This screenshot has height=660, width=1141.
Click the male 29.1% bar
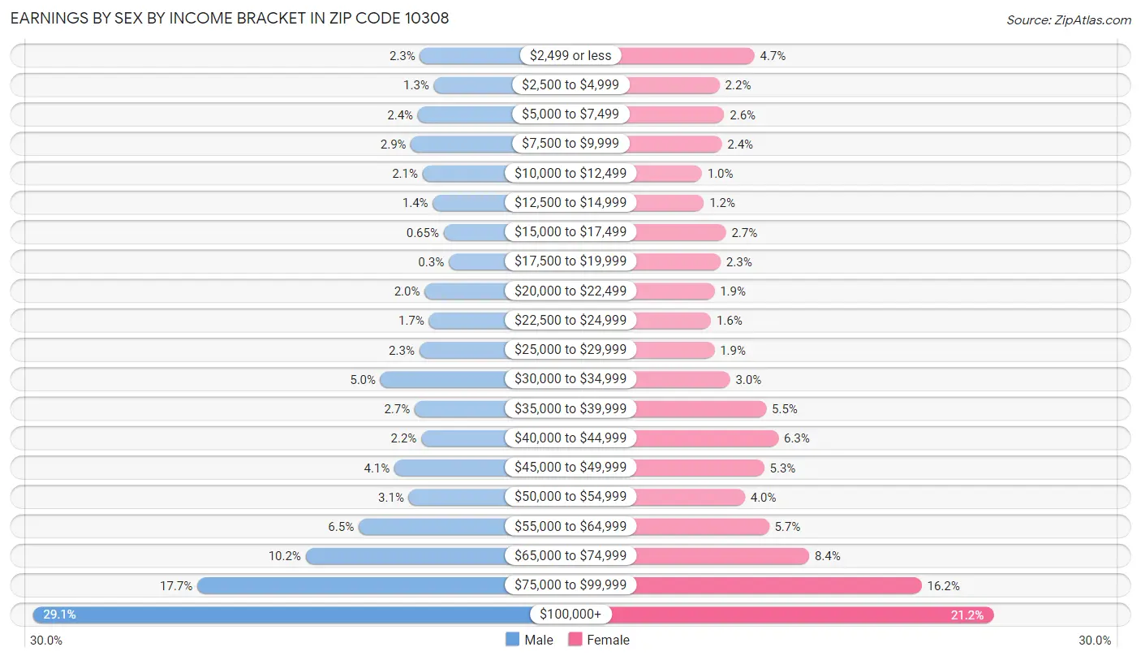282,615
